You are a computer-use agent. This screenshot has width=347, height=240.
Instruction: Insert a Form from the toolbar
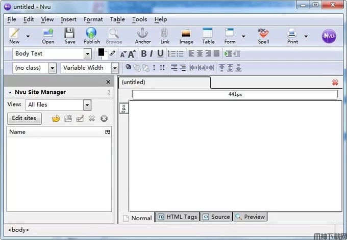230,35
